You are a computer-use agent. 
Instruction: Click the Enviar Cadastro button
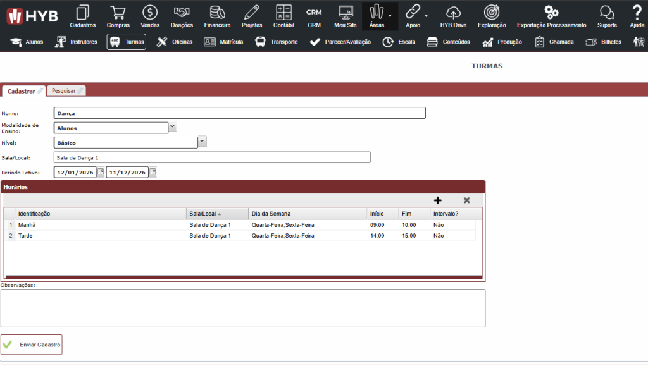[x=32, y=345]
